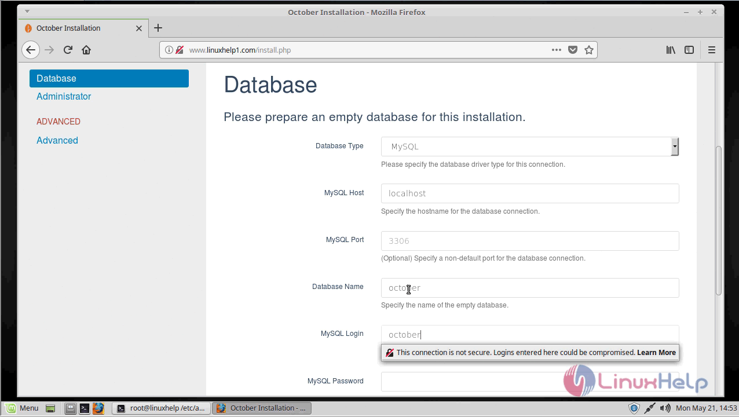Expand the Database Type MySQL dropdown

click(529, 147)
